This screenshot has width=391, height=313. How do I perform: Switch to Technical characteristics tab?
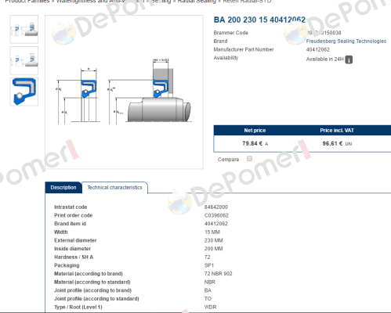114,188
